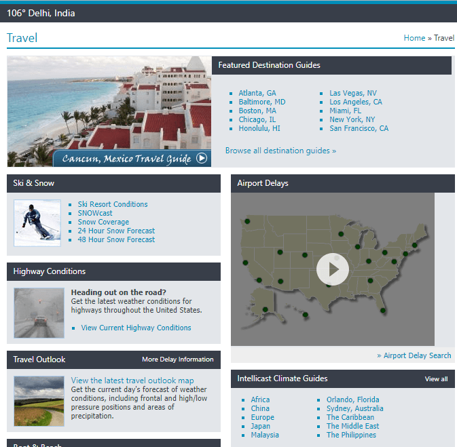The image size is (457, 447).
Task: Click the Travel Outlook header title
Action: [x=39, y=359]
